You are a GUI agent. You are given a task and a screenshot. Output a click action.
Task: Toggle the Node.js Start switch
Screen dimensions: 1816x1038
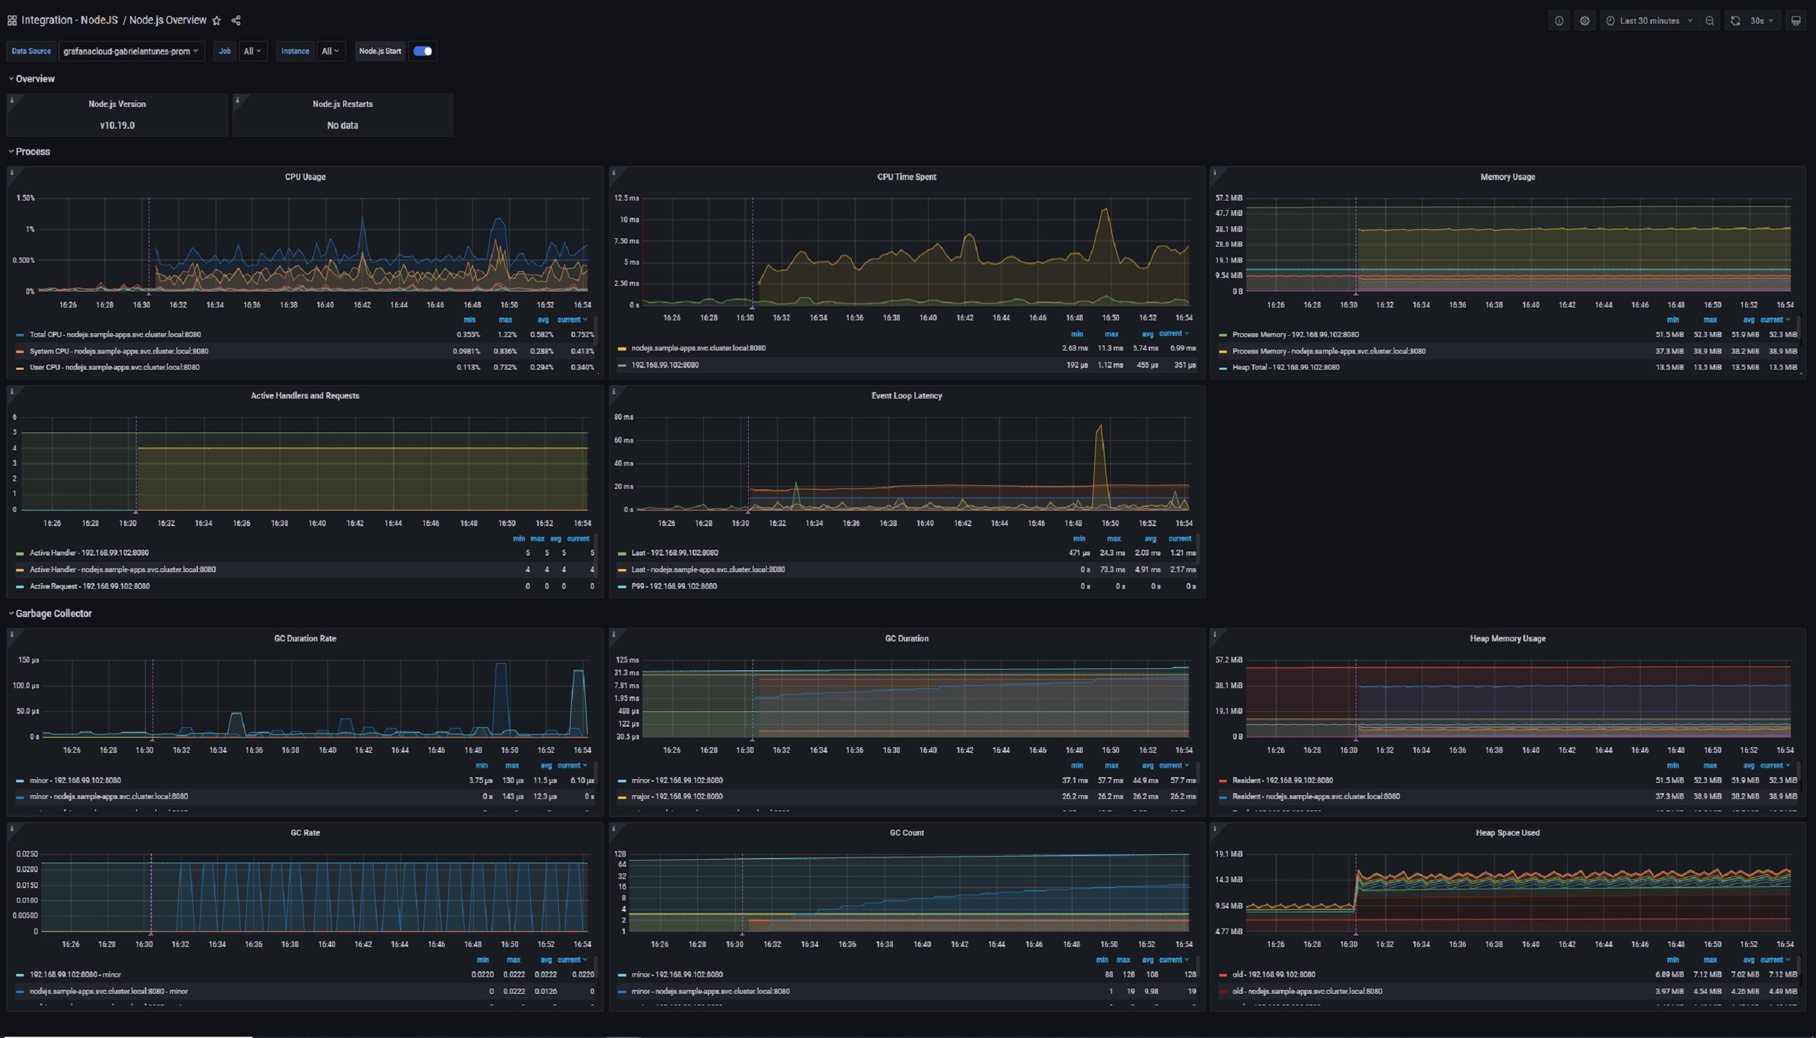(422, 51)
